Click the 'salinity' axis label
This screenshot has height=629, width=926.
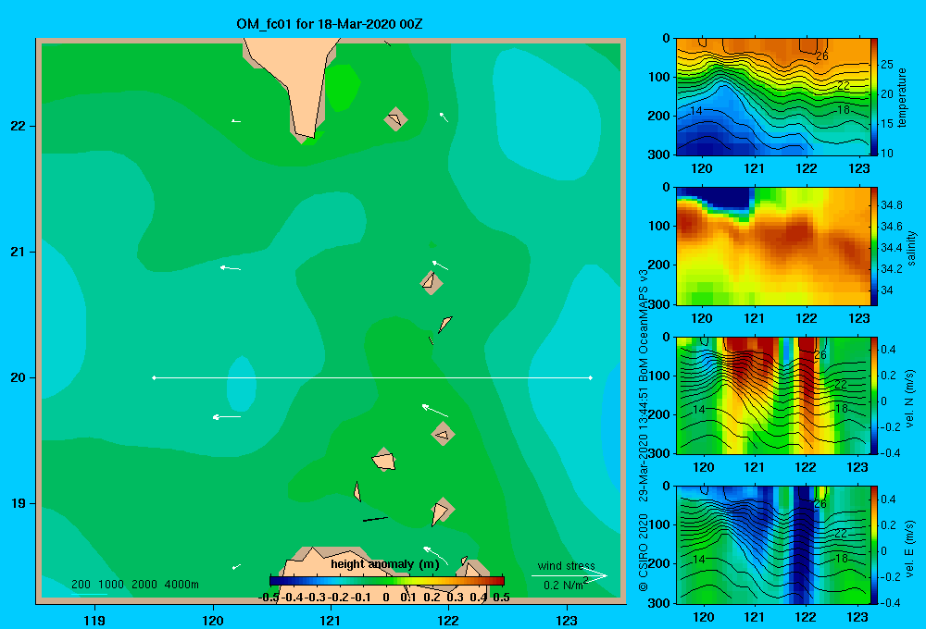[x=910, y=248]
